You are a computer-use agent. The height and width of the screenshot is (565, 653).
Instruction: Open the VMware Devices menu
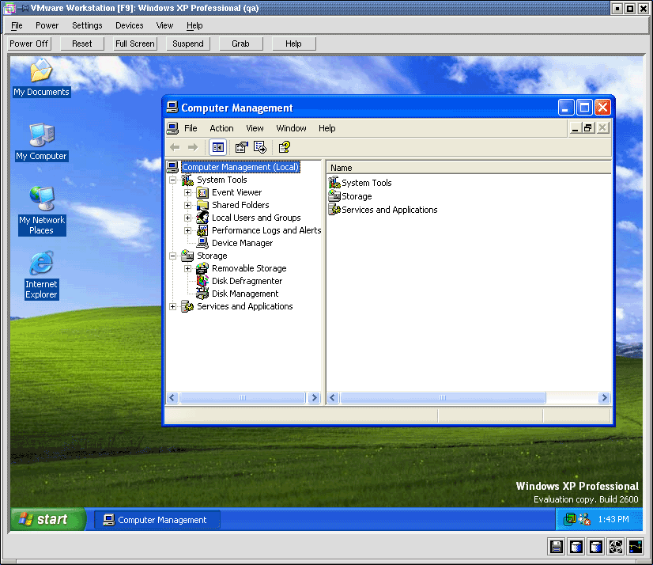tap(130, 25)
